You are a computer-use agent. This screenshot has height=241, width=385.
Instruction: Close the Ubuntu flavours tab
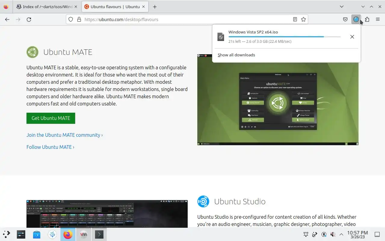(143, 7)
